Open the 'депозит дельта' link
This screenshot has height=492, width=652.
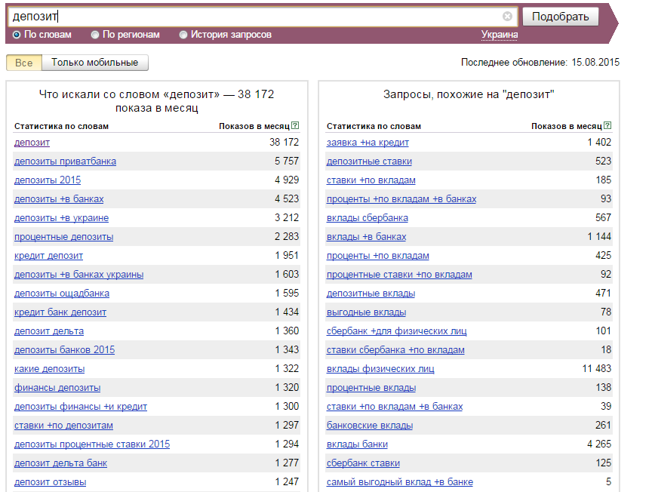(x=49, y=331)
